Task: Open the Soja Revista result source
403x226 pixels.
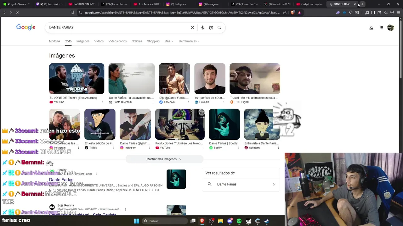Action: [x=65, y=205]
